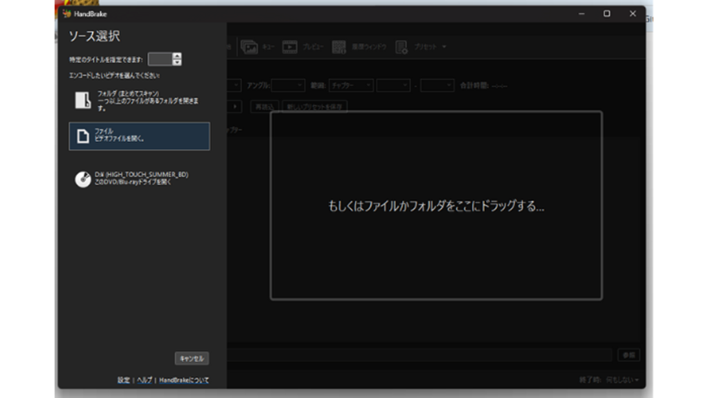The image size is (708, 398).
Task: Click the 参照 browse button
Action: pos(628,355)
